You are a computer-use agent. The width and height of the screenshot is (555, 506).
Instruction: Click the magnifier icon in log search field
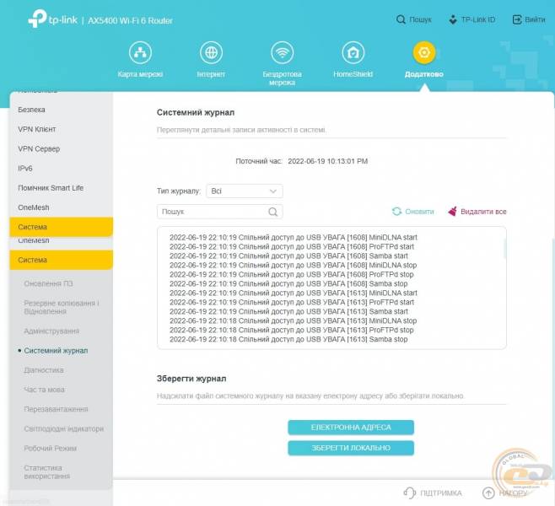pos(273,212)
